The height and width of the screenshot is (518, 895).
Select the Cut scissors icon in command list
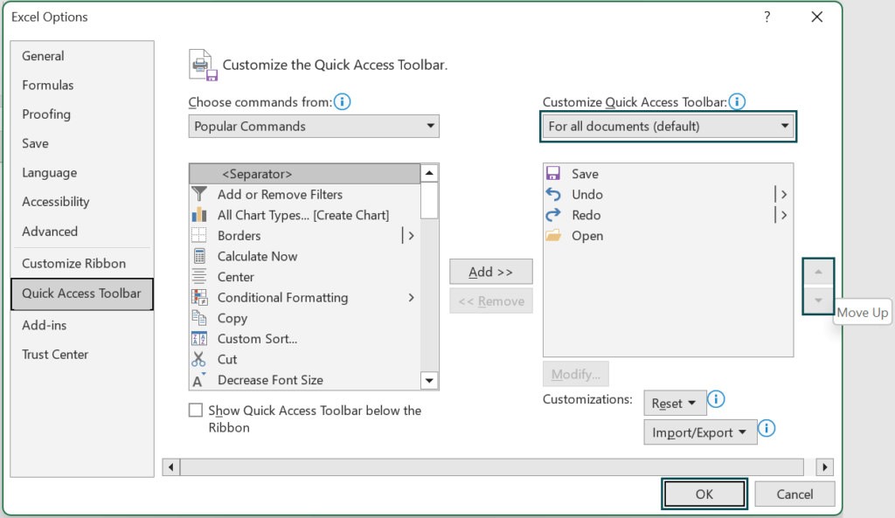(202, 359)
